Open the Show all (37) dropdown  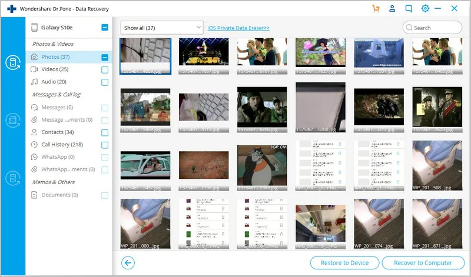[x=162, y=28]
